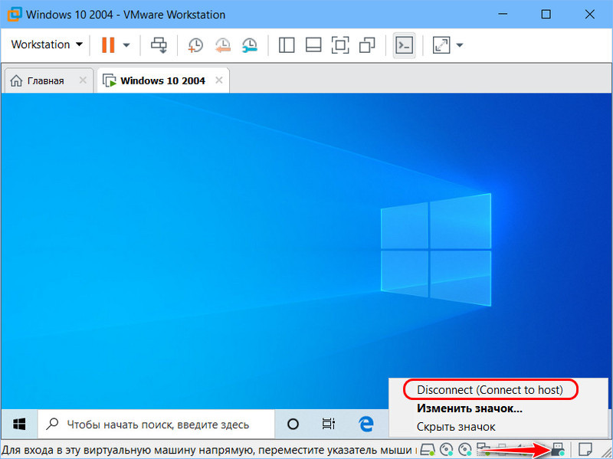Enter full screen mode from the toolbar
This screenshot has width=613, height=459.
coord(340,45)
